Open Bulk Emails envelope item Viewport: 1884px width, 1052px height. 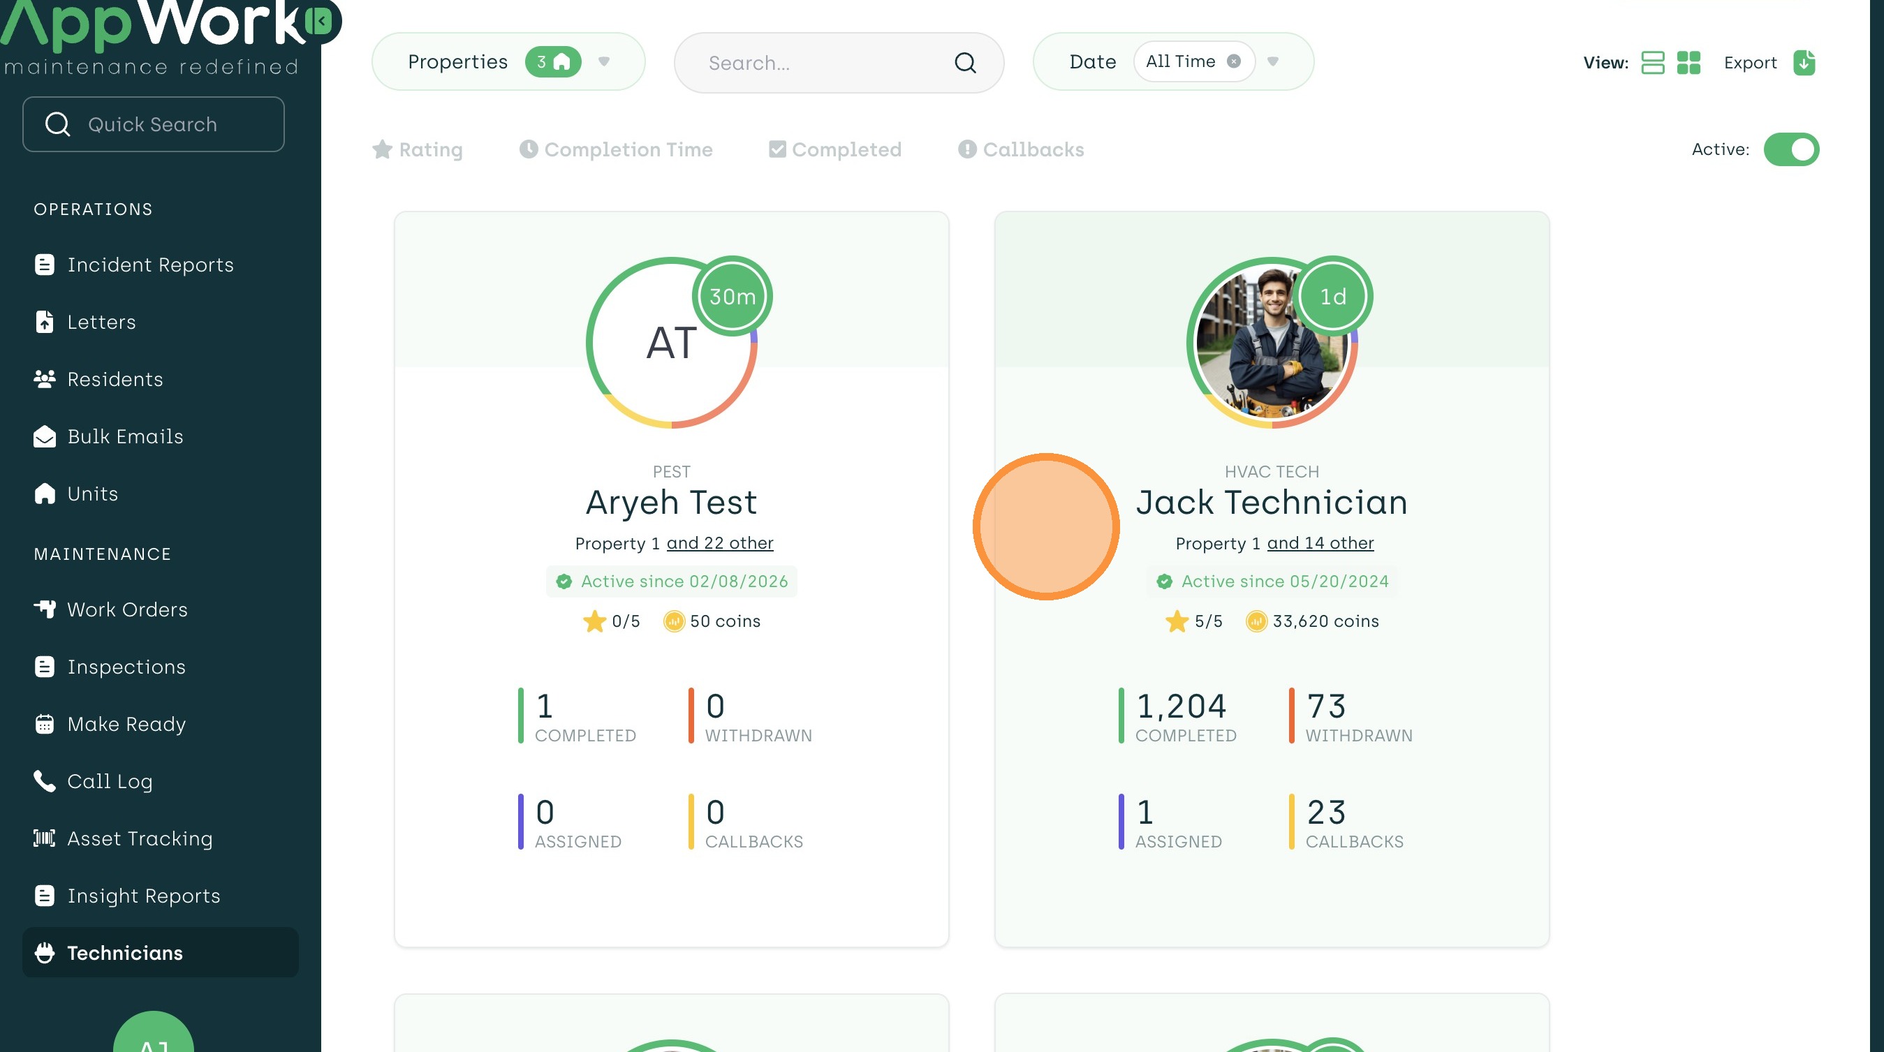(124, 436)
